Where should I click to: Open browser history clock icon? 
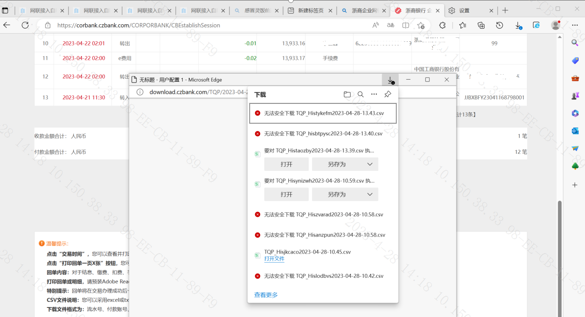pyautogui.click(x=499, y=25)
